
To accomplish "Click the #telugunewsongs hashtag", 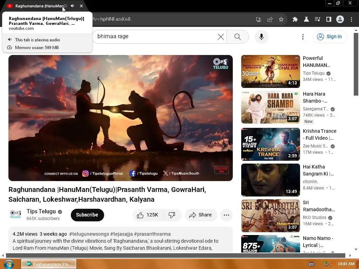I will click(89, 234).
